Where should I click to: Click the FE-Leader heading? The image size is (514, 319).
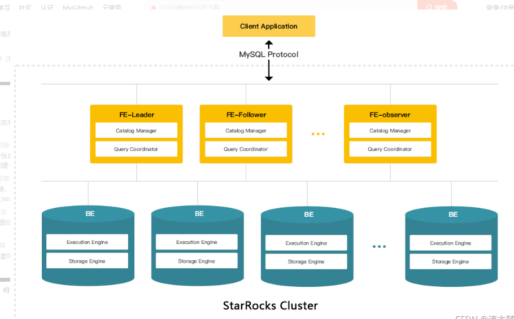137,115
